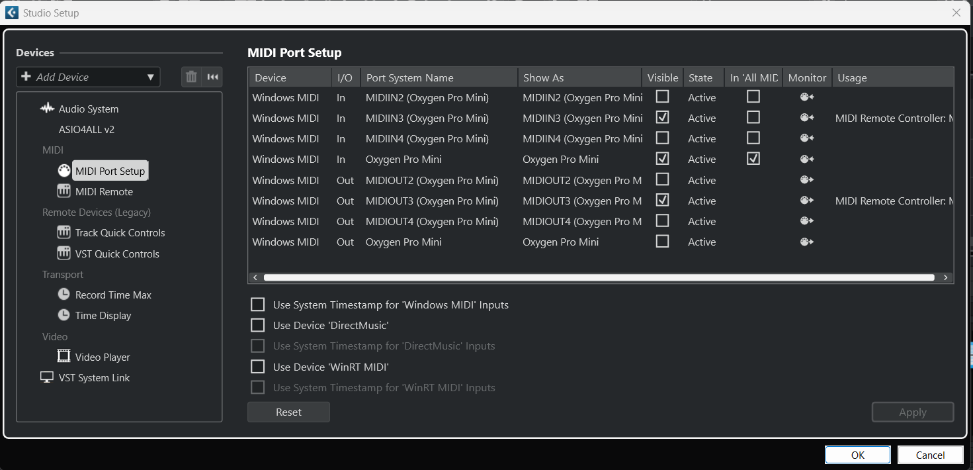Toggle monitor icon for MIDIIN4 row
The image size is (973, 470).
pyautogui.click(x=807, y=138)
